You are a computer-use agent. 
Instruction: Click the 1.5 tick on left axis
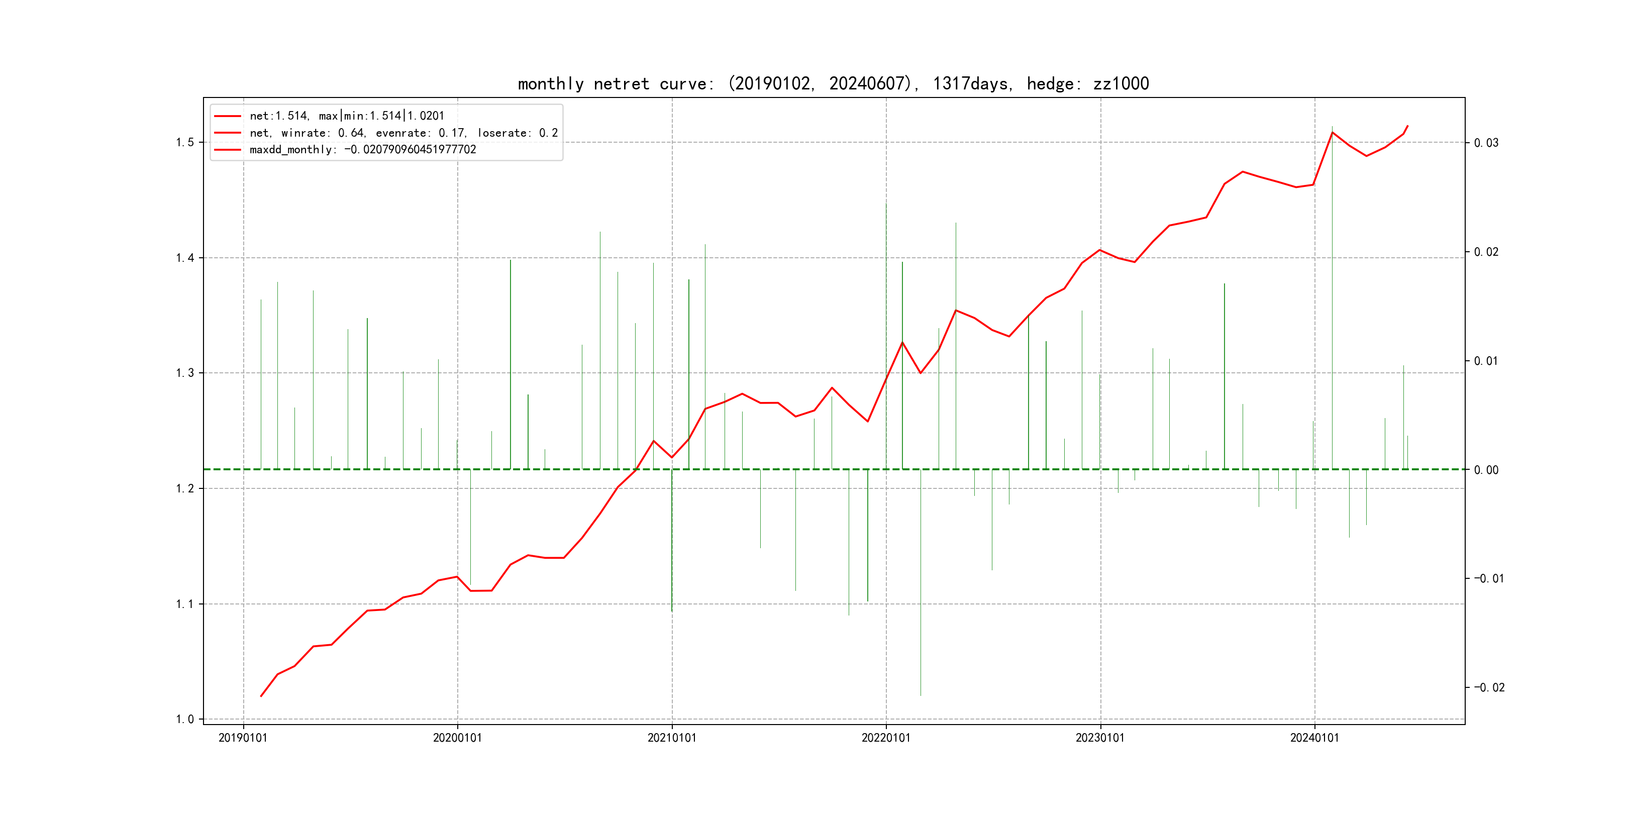(x=184, y=142)
